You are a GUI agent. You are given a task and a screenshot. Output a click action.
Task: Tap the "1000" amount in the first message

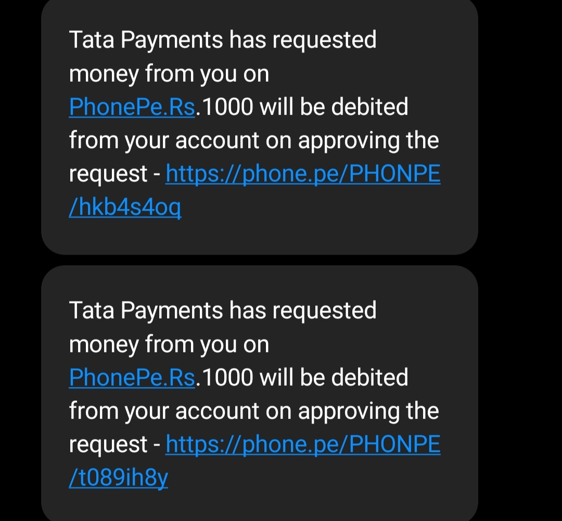coord(227,107)
